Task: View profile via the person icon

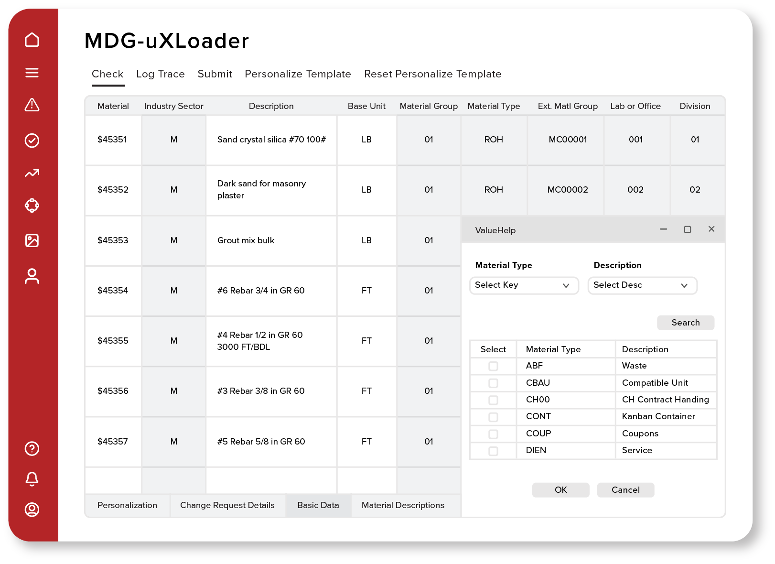Action: [x=32, y=276]
